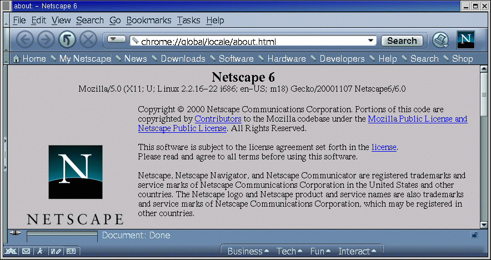Expand the Tech menu in the taskbar
Screen dimensions: 491x260
coord(289,251)
